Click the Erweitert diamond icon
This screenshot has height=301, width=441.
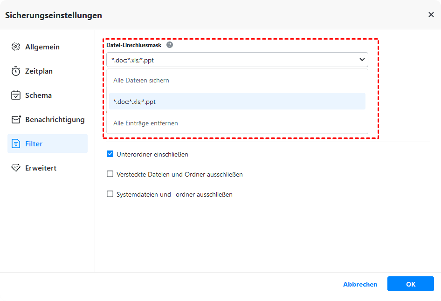(x=16, y=168)
